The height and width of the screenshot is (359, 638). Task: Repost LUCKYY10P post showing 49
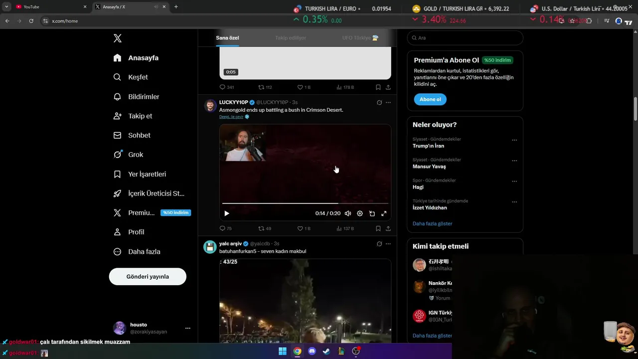pyautogui.click(x=265, y=228)
